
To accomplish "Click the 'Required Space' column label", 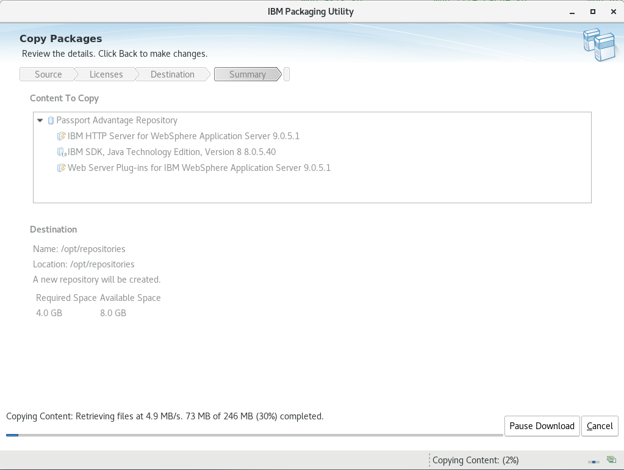I will coord(66,298).
